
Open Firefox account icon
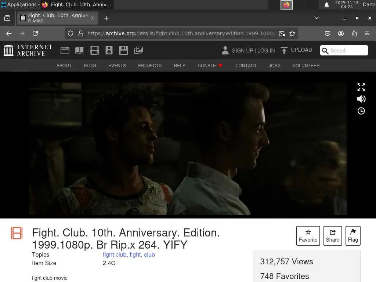pos(341,33)
